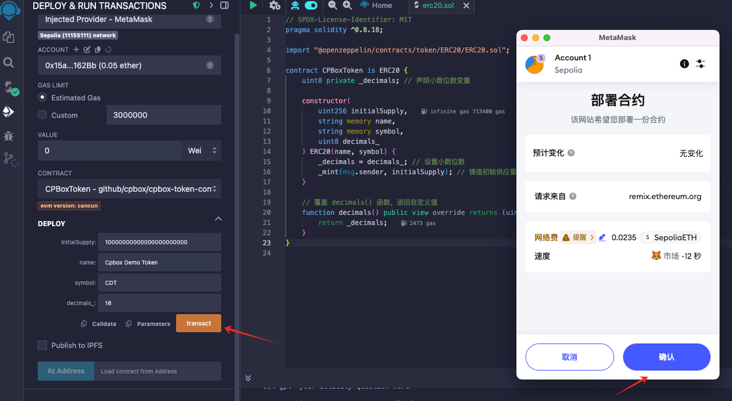
Task: Select the erc20.sol editor tab
Action: pyautogui.click(x=437, y=6)
